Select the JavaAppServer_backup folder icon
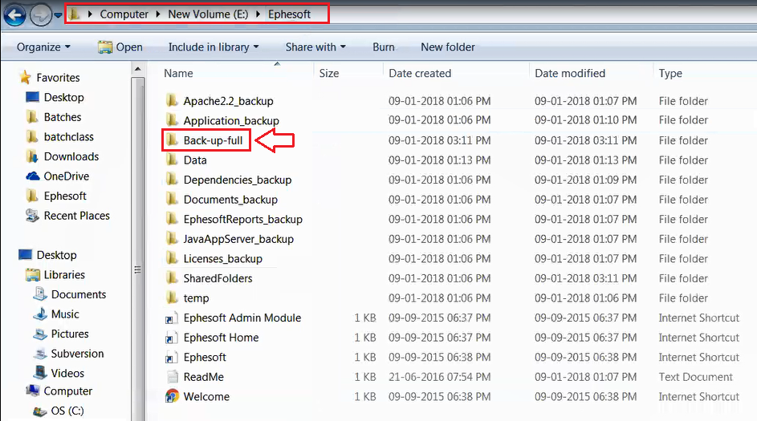Image resolution: width=757 pixels, height=421 pixels. (171, 239)
